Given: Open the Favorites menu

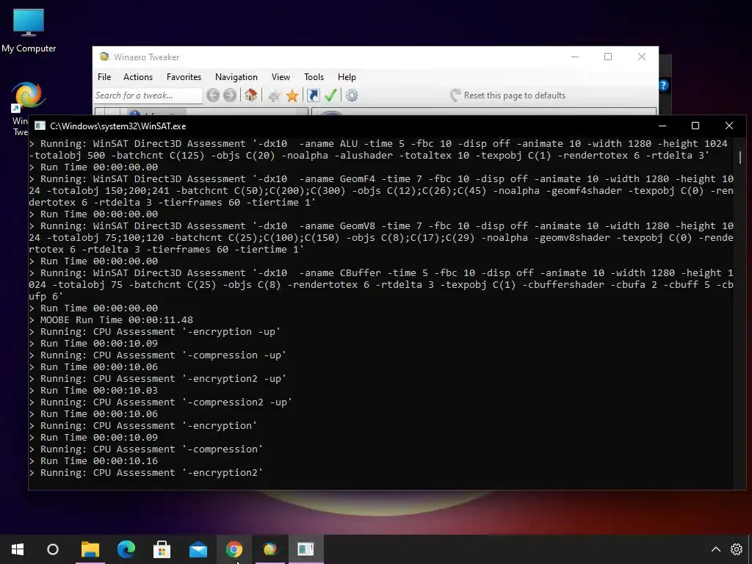Looking at the screenshot, I should tap(184, 76).
